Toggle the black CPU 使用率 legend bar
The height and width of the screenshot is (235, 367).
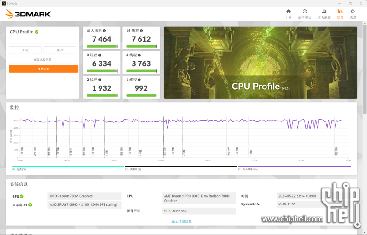coord(181,167)
